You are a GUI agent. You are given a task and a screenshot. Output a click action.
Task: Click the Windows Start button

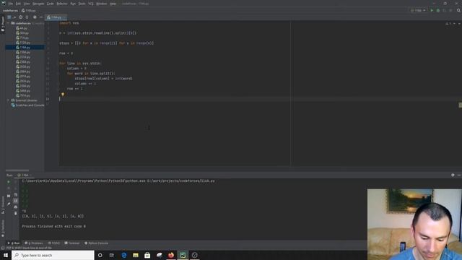pos(6,255)
